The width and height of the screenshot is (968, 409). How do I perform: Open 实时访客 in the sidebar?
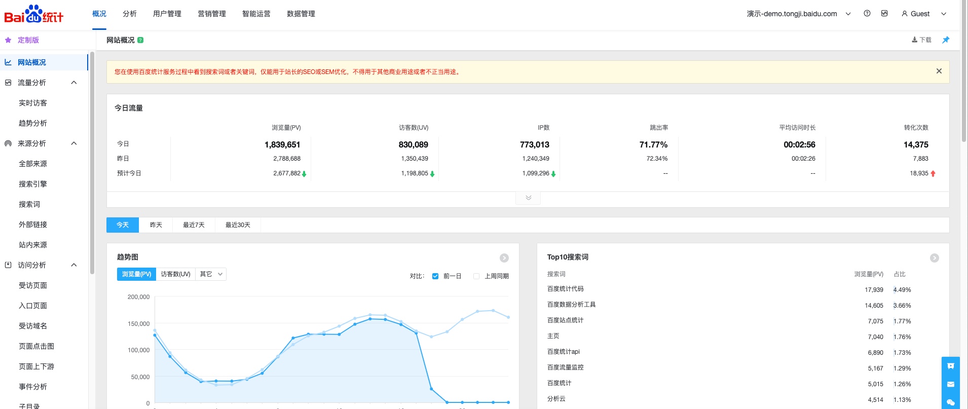[x=33, y=103]
